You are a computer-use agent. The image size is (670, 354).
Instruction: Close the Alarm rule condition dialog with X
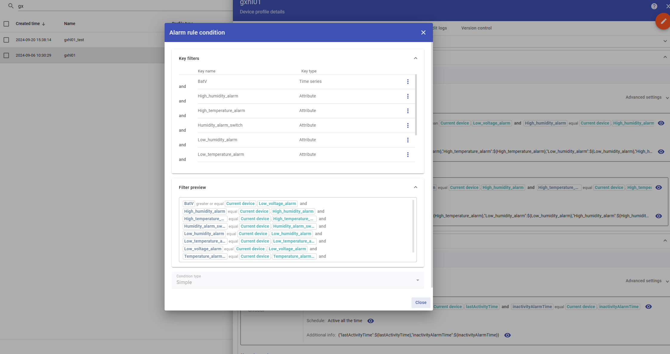tap(423, 32)
